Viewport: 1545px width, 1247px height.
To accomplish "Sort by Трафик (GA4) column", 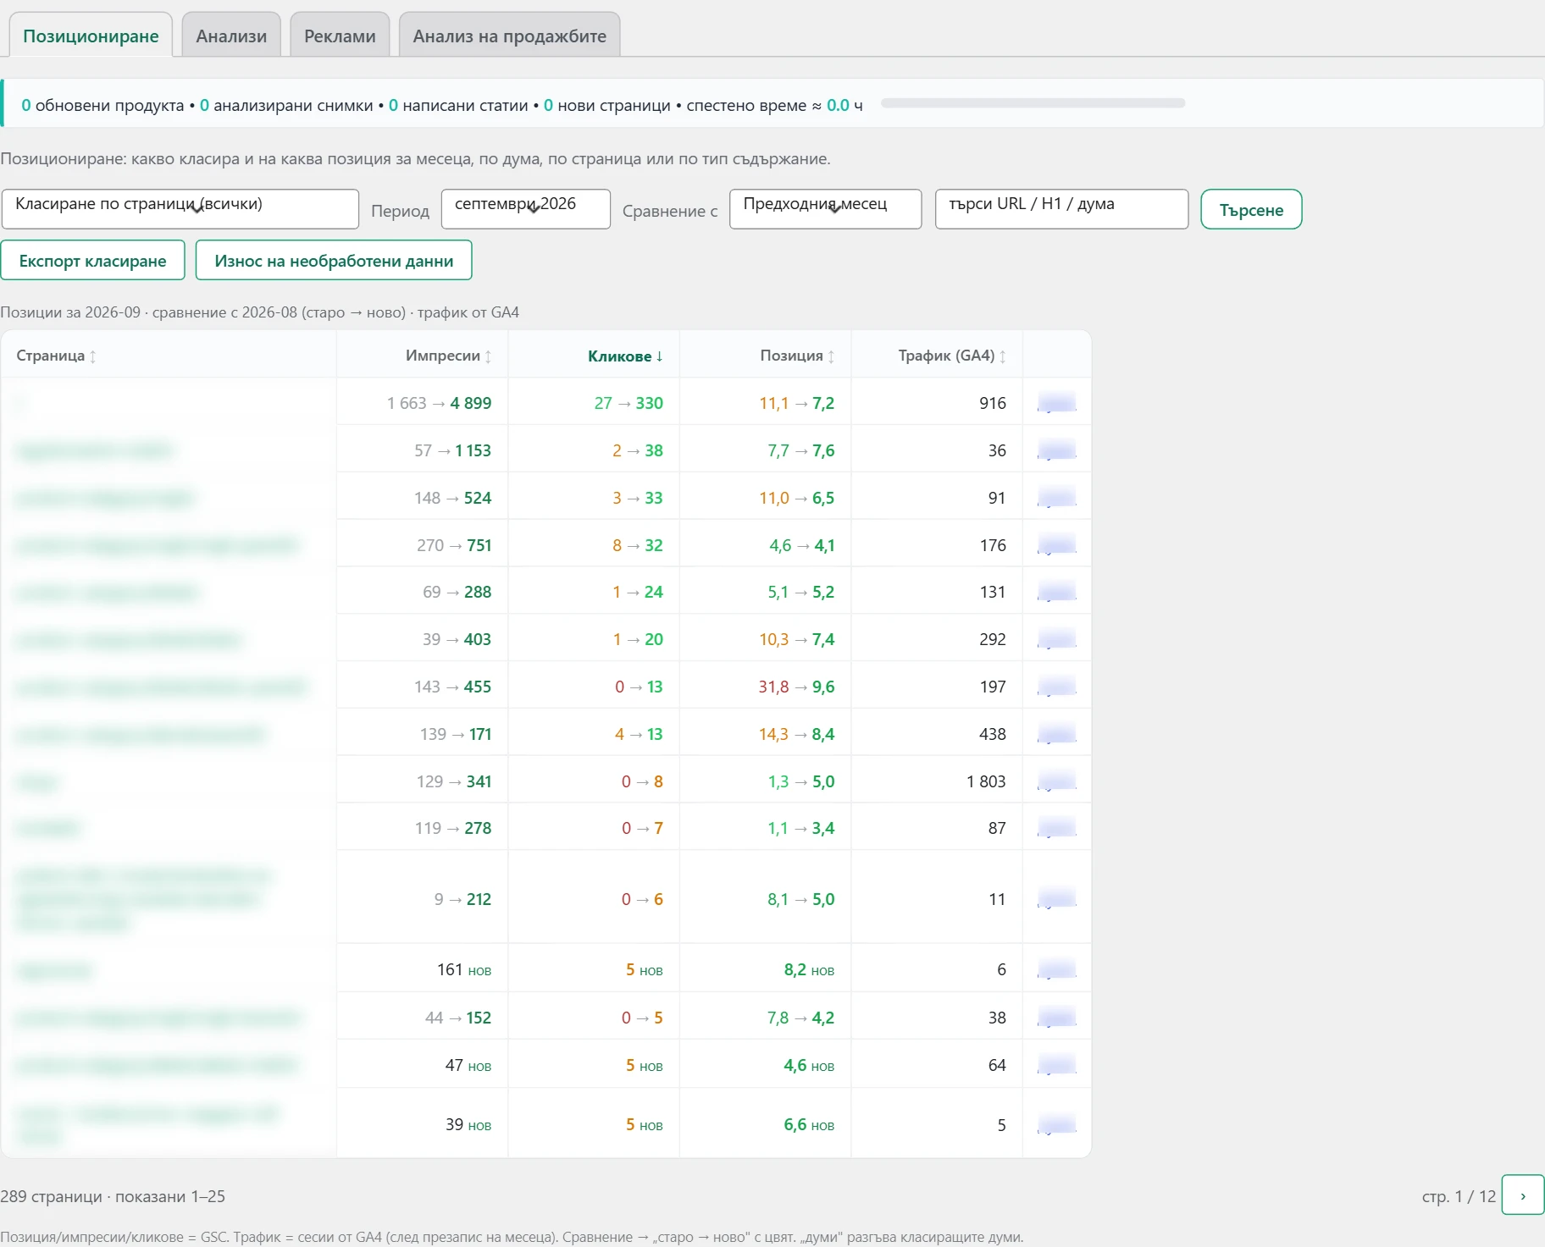I will tap(952, 356).
